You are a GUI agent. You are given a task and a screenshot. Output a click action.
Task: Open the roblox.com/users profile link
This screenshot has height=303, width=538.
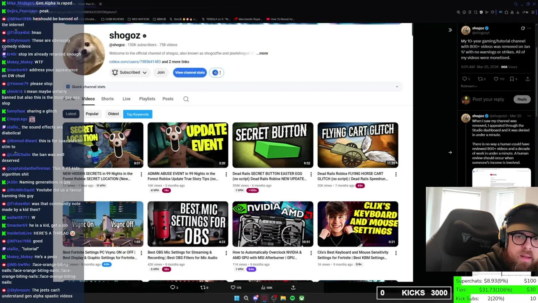click(x=135, y=61)
